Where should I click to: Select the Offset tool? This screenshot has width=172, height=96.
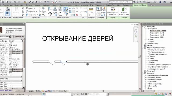point(55,9)
